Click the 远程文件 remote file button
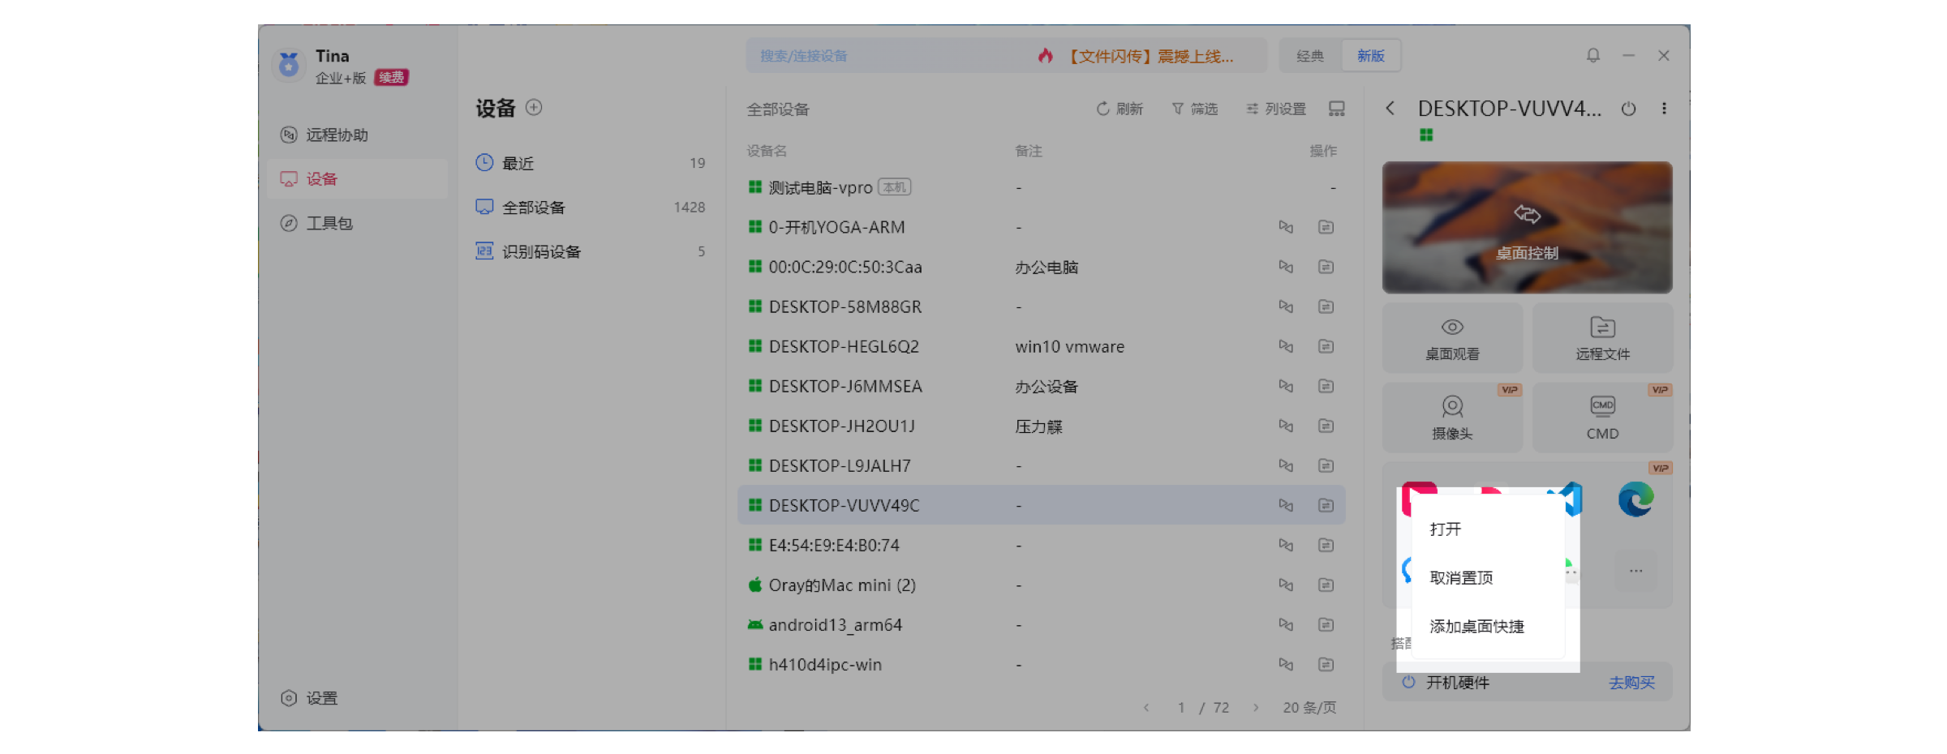1947x754 pixels. pos(1602,338)
